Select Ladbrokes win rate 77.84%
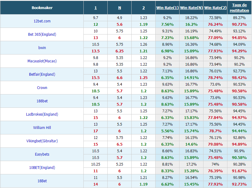The image size is (252, 188). tap(215, 117)
